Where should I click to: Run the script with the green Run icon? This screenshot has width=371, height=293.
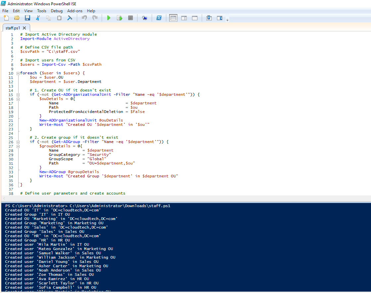coord(109,18)
